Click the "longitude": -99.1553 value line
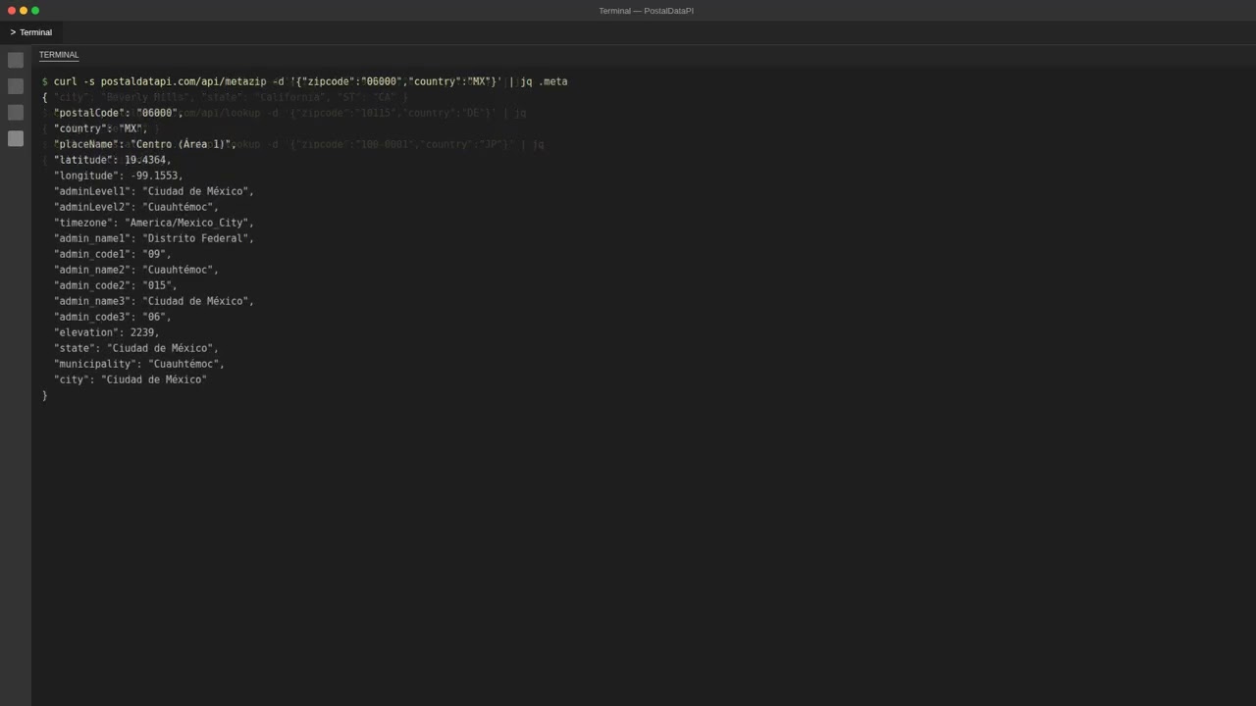 (x=119, y=176)
